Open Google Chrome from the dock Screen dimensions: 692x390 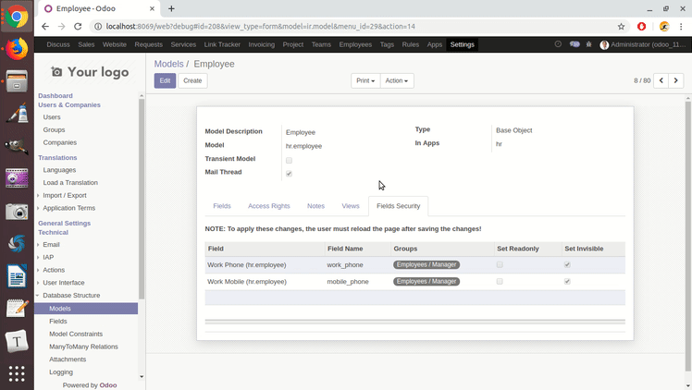coord(17,17)
